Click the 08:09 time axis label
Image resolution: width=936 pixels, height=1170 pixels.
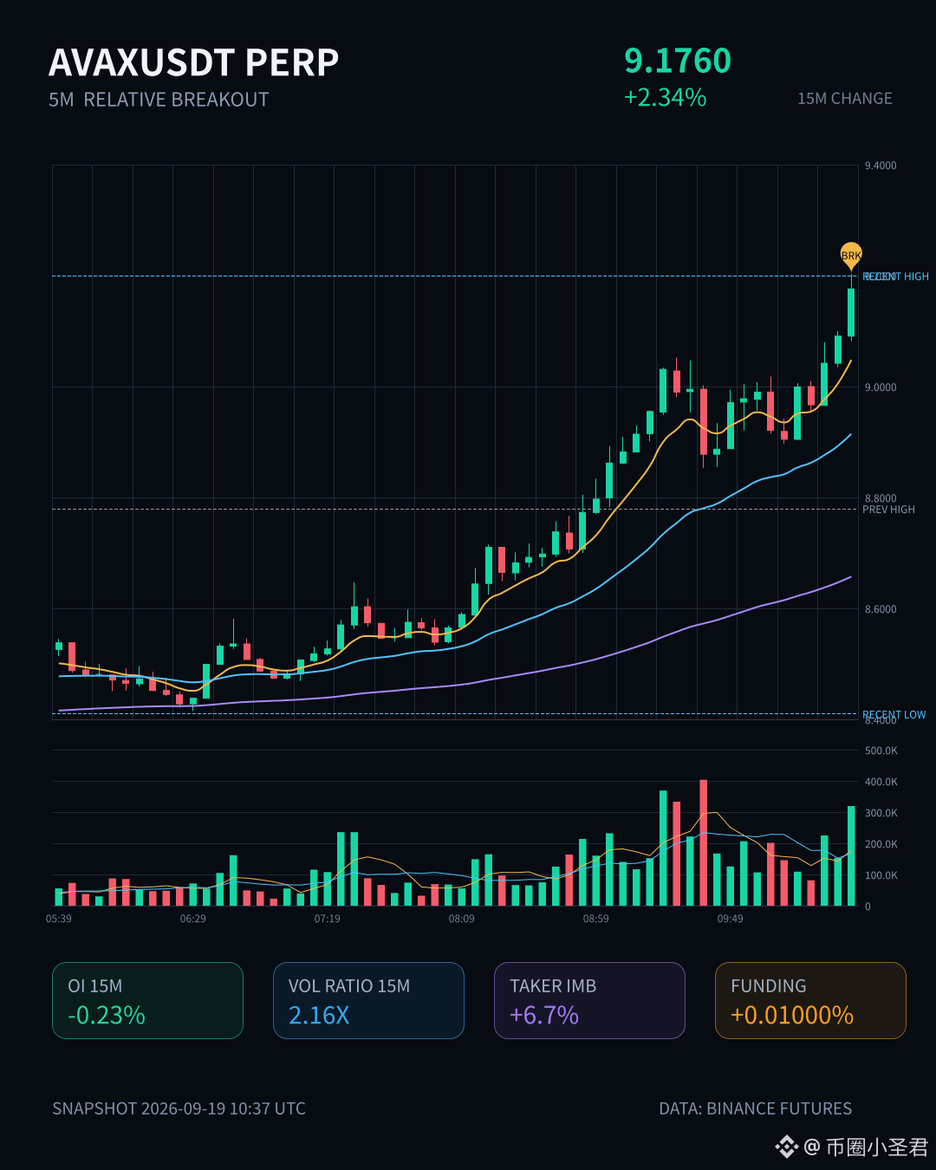[x=462, y=919]
